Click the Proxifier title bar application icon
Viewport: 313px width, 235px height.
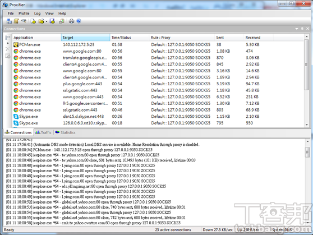tap(5, 4)
